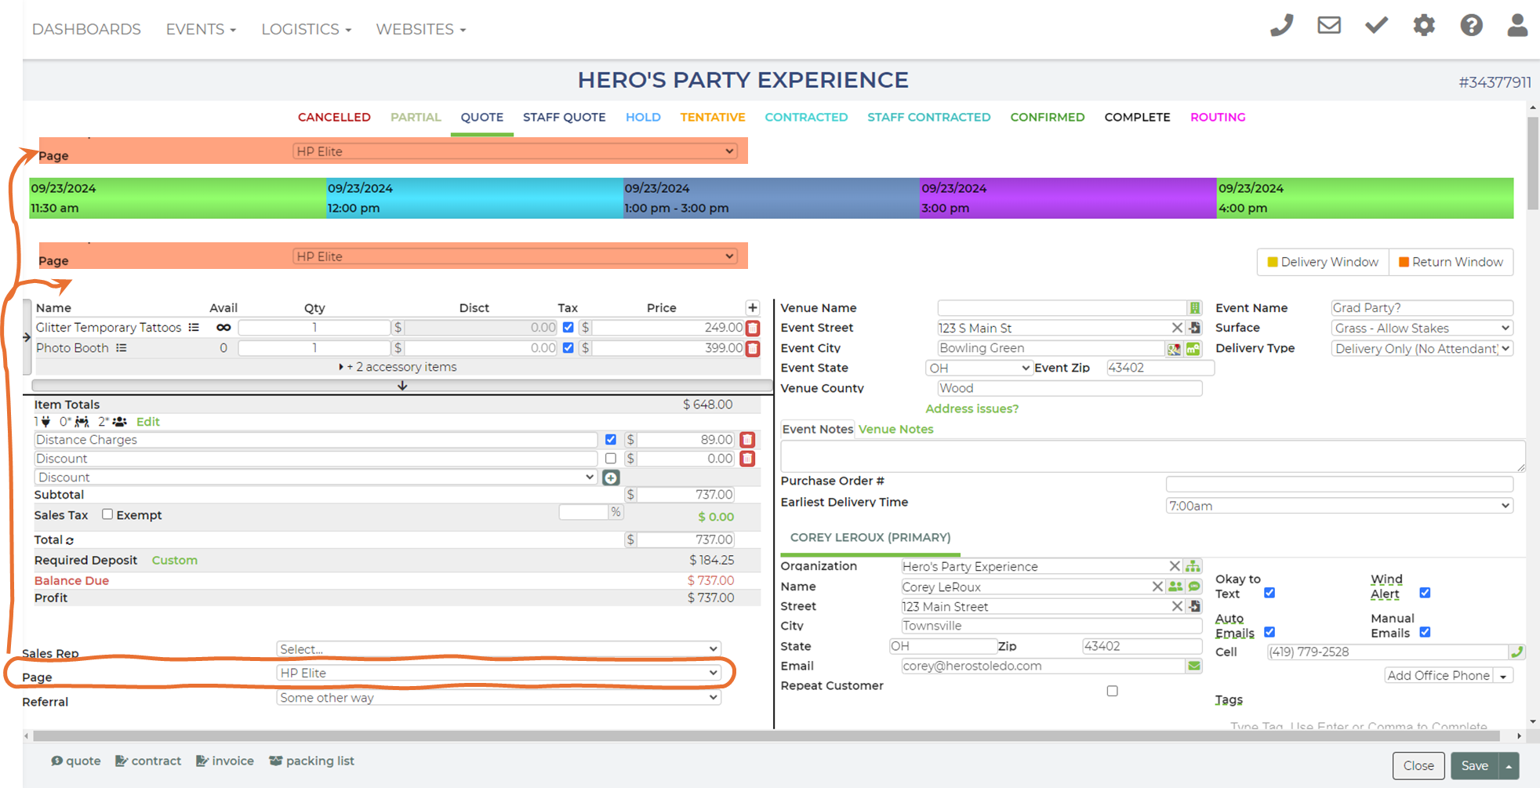This screenshot has width=1540, height=788.
Task: Check the Sales Tax Exempt box
Action: [107, 514]
